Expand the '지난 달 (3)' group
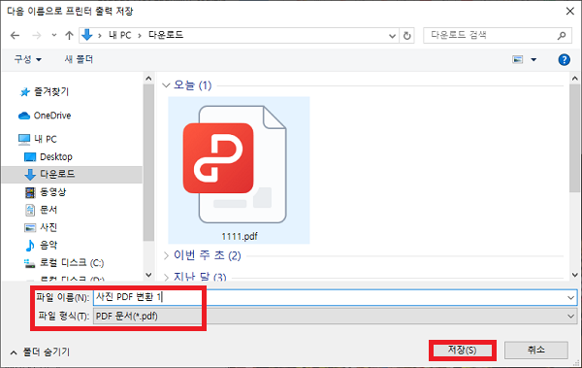This screenshot has height=368, width=582. [166, 277]
